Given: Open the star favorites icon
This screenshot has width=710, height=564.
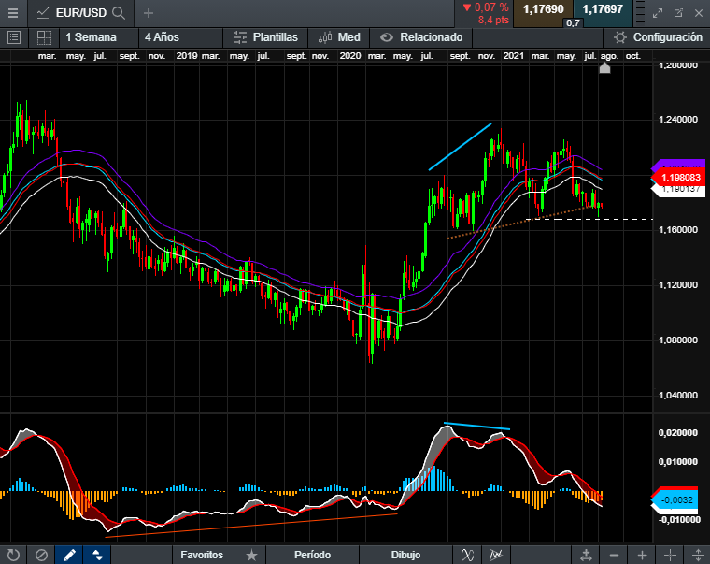Looking at the screenshot, I should pyautogui.click(x=251, y=554).
